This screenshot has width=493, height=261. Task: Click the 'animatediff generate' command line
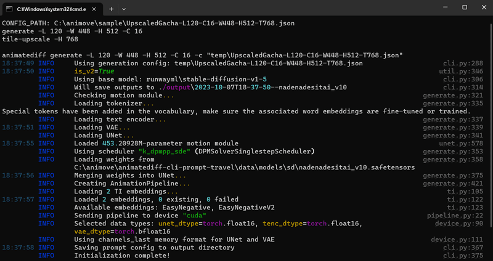coord(203,55)
